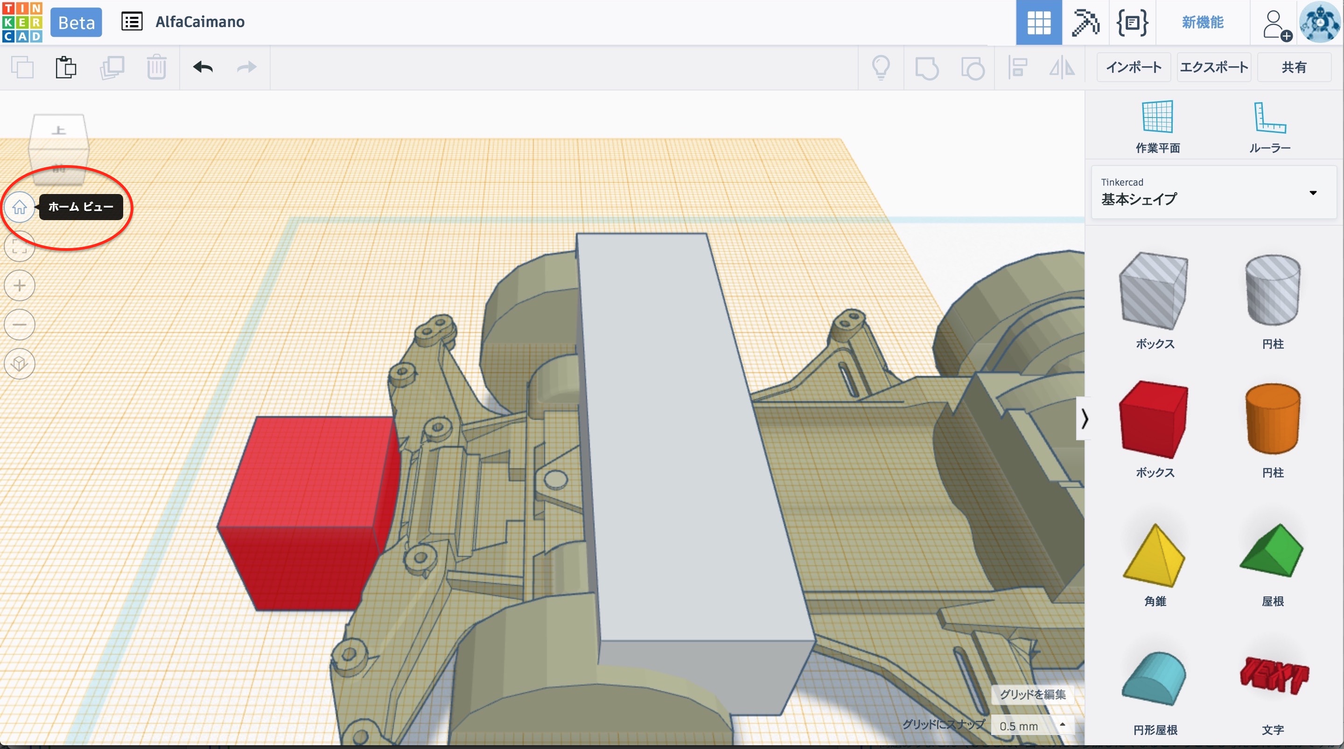
Task: Click the エクスポート button
Action: pos(1213,67)
